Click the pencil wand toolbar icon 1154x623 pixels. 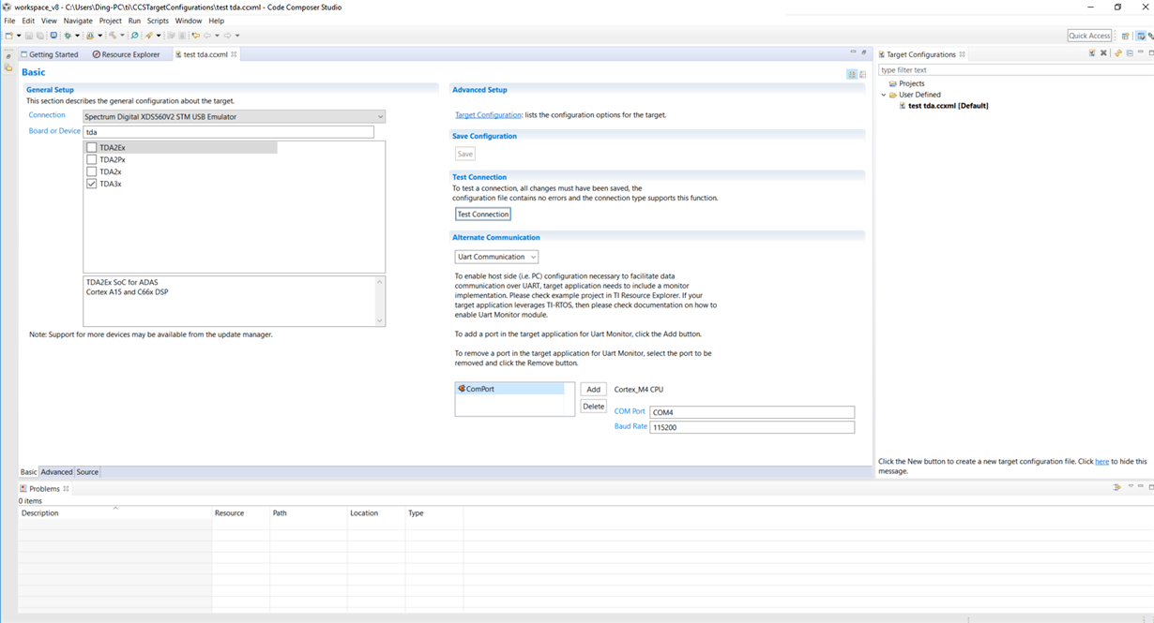(x=148, y=36)
